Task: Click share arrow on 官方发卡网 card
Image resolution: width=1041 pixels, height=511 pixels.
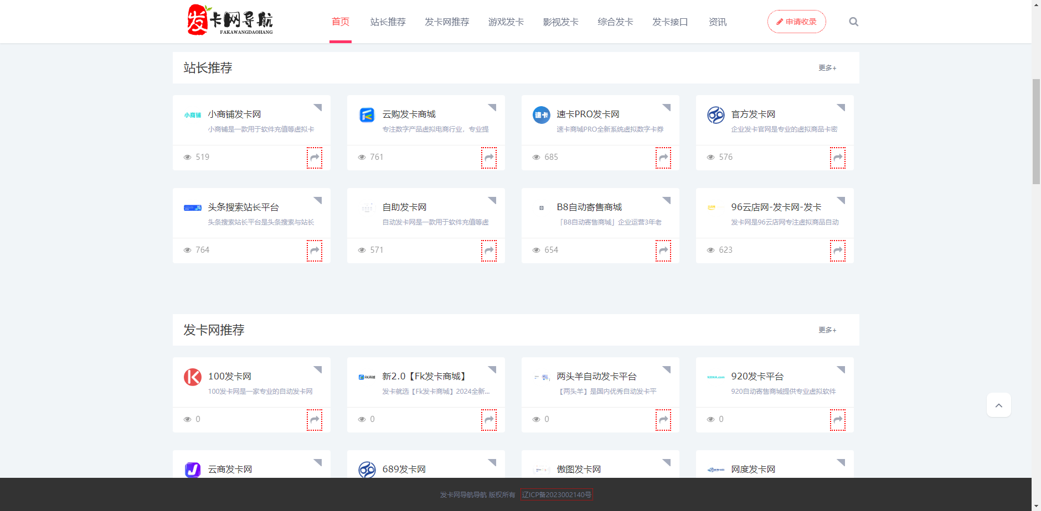Action: [x=838, y=158]
